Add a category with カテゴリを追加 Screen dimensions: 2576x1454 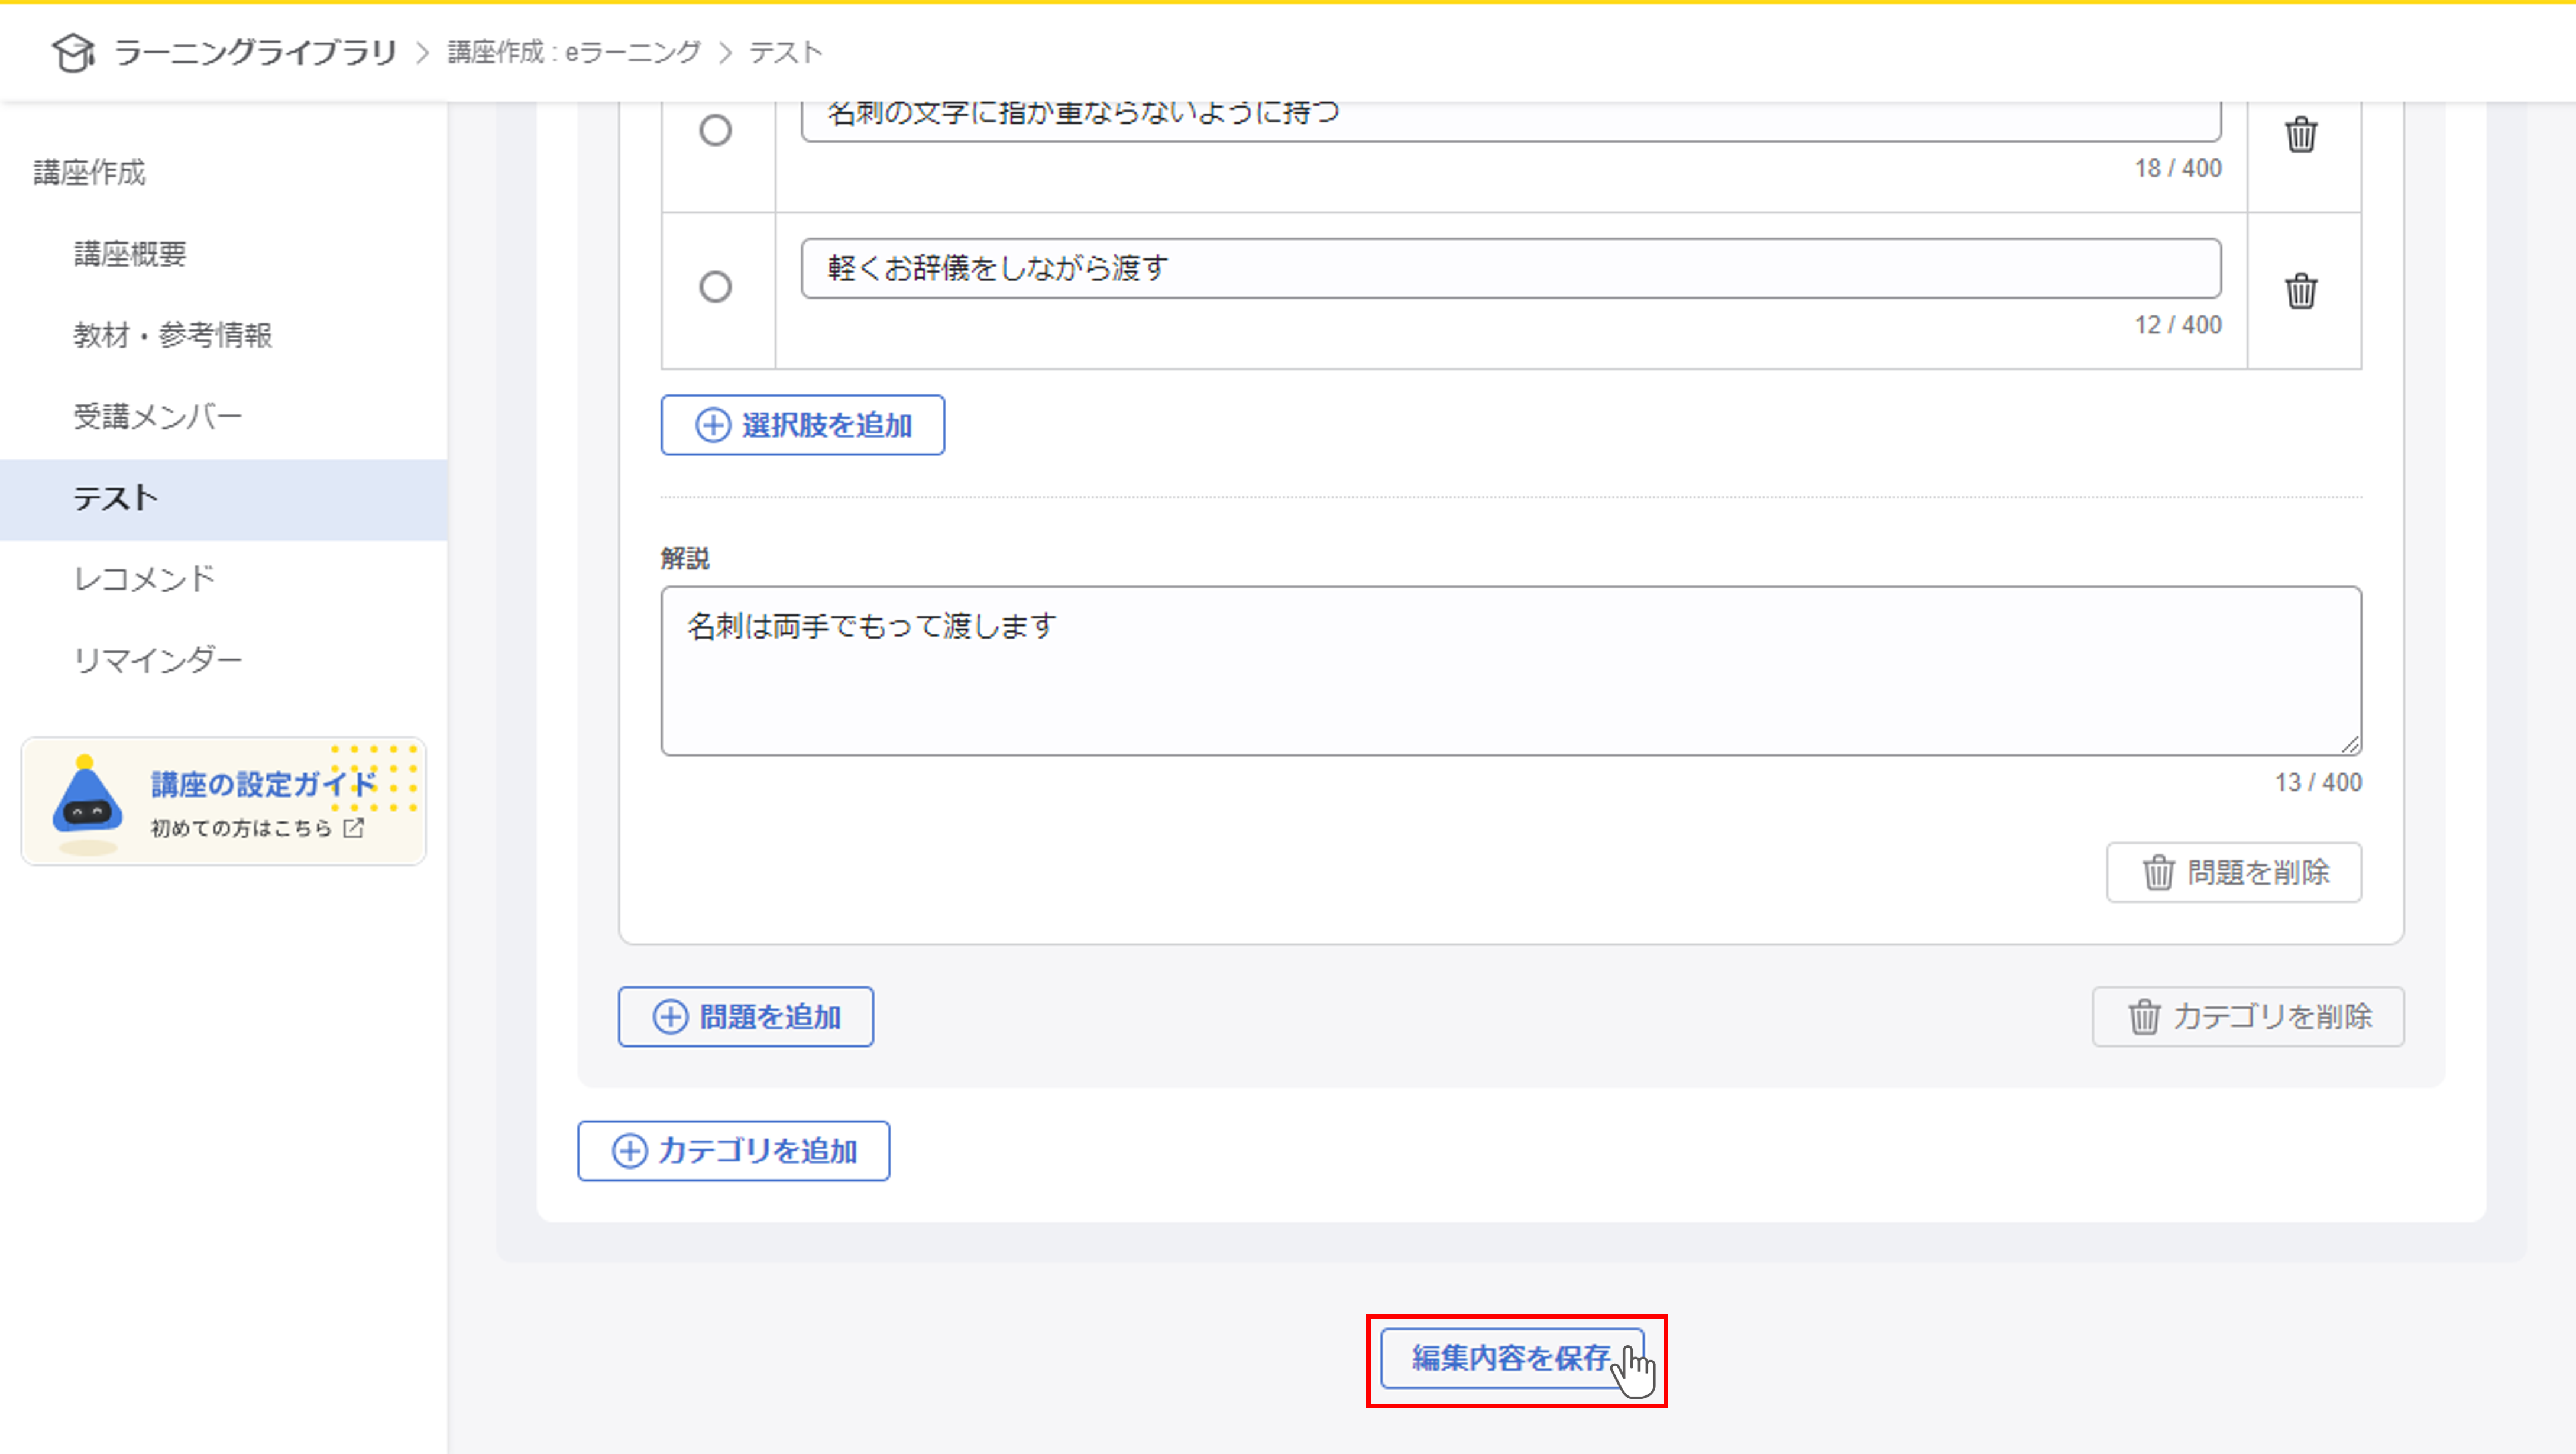[733, 1151]
